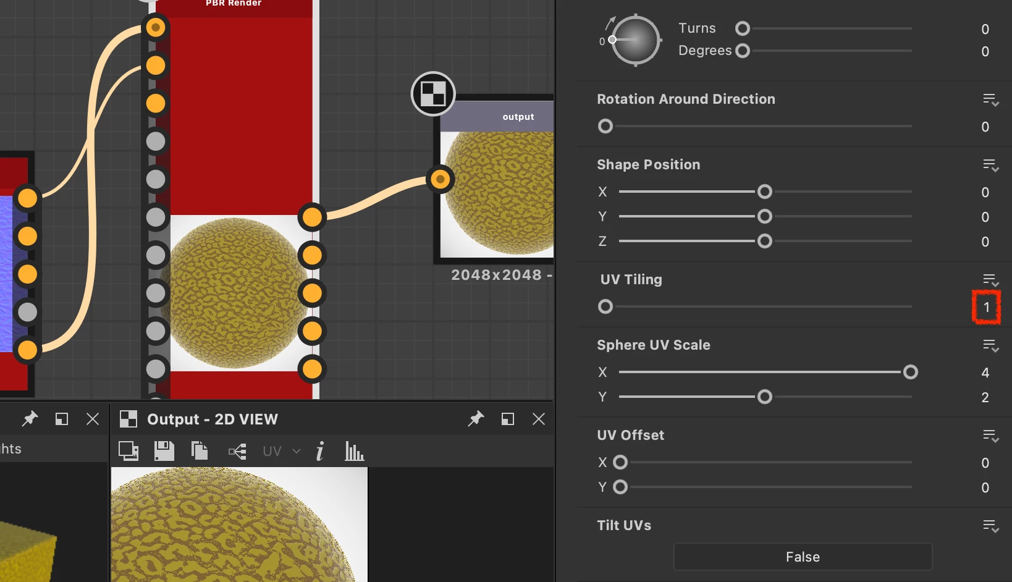Open Rotation Around Direction options menu icon

click(991, 99)
